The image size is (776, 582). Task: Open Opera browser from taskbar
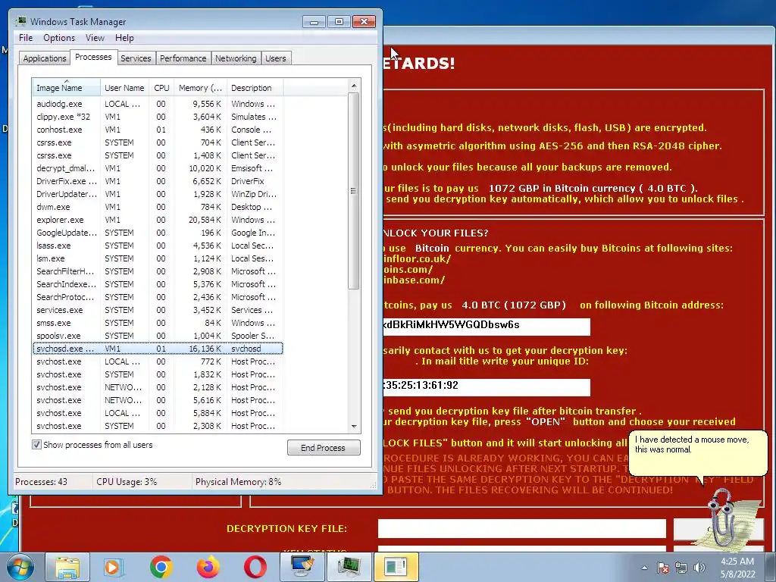click(255, 567)
